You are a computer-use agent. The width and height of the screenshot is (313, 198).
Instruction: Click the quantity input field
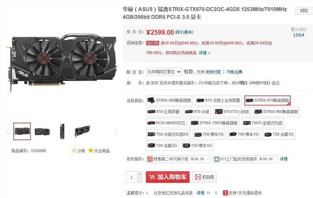click(132, 177)
